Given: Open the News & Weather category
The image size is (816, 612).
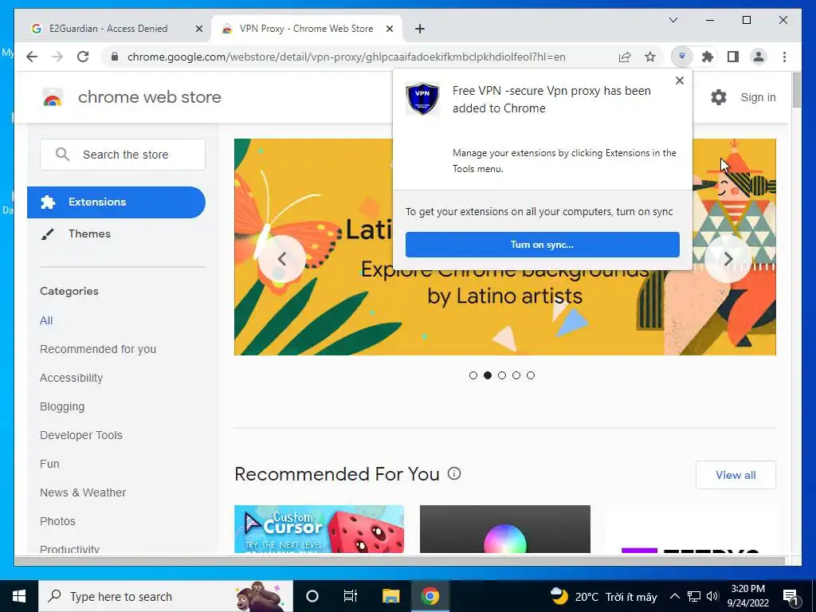Looking at the screenshot, I should (83, 492).
